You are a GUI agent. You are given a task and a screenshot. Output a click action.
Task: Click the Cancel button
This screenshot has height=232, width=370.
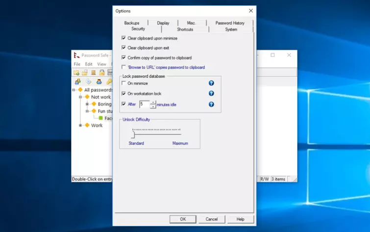click(x=211, y=219)
